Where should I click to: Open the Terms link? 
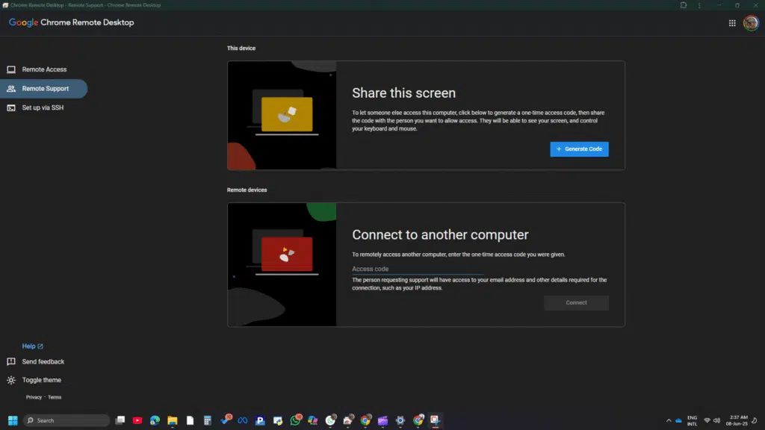click(x=55, y=397)
